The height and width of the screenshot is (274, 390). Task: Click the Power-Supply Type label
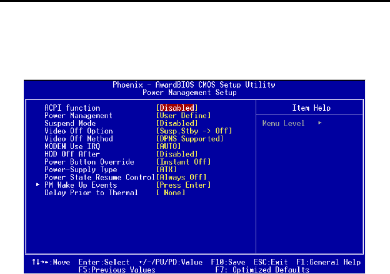(81, 170)
